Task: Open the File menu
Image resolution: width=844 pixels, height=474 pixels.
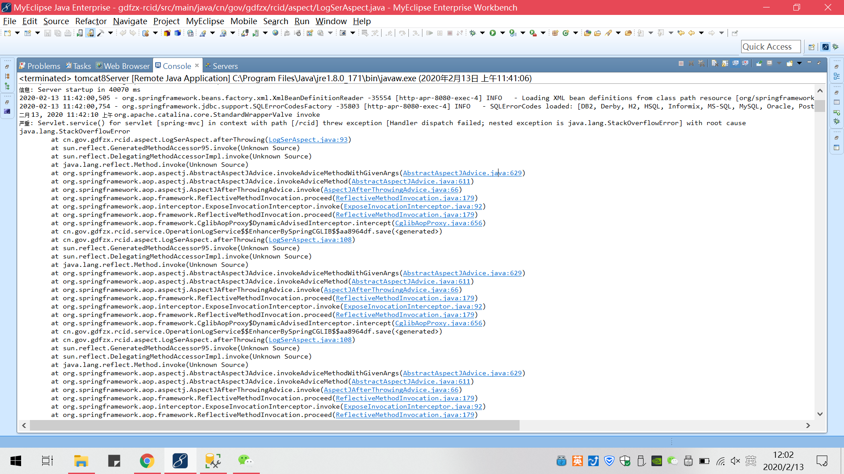Action: (x=10, y=21)
